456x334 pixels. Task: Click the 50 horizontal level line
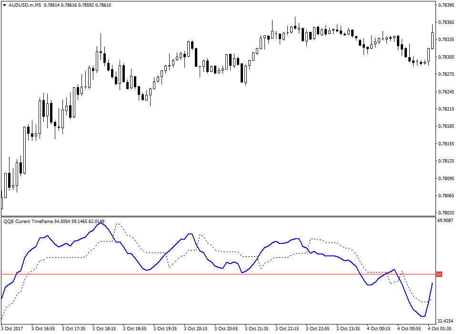pyautogui.click(x=214, y=274)
